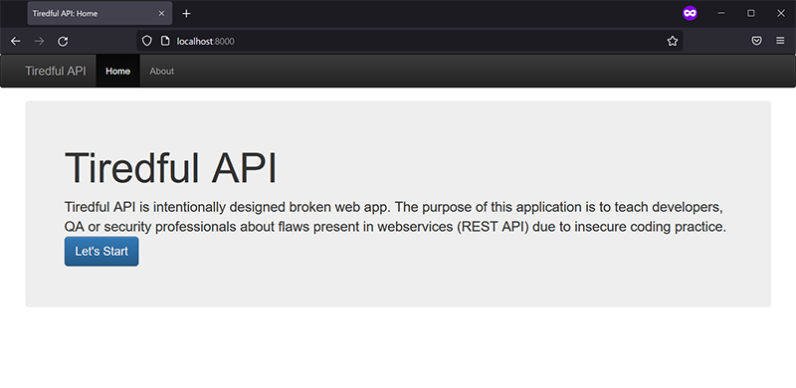796x388 pixels.
Task: Click the Let's Start button
Action: pyautogui.click(x=101, y=252)
